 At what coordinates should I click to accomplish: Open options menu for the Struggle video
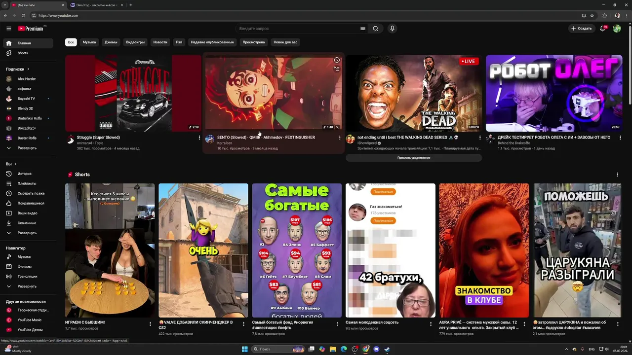point(199,138)
